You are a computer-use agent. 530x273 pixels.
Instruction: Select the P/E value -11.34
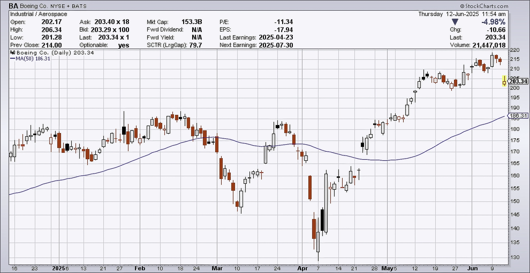click(x=283, y=22)
